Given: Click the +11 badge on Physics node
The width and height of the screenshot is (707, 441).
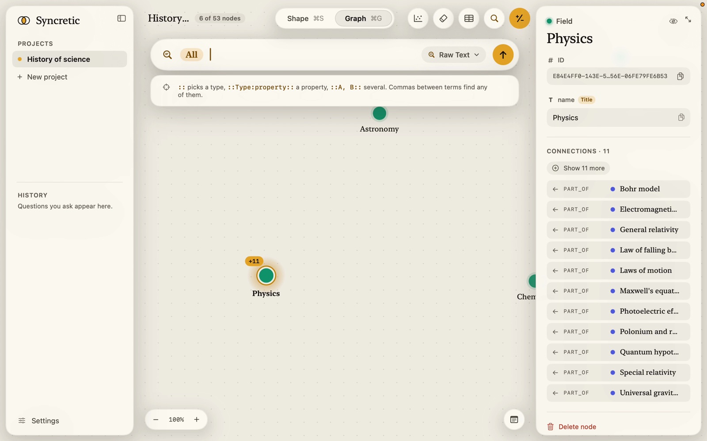Looking at the screenshot, I should tap(254, 261).
